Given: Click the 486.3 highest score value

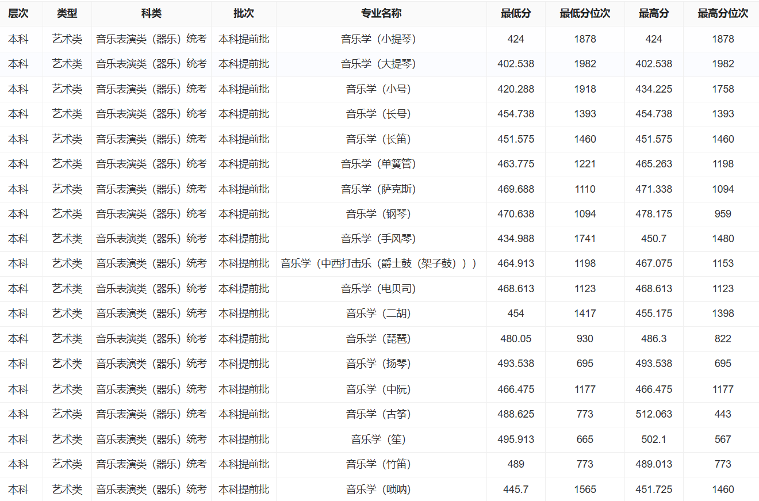Looking at the screenshot, I should point(654,339).
